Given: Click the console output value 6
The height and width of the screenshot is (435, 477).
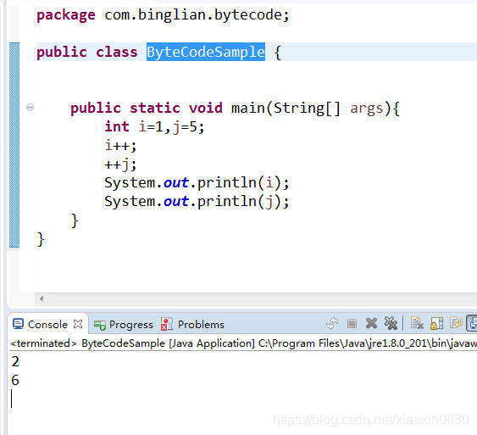Looking at the screenshot, I should click(x=15, y=380).
